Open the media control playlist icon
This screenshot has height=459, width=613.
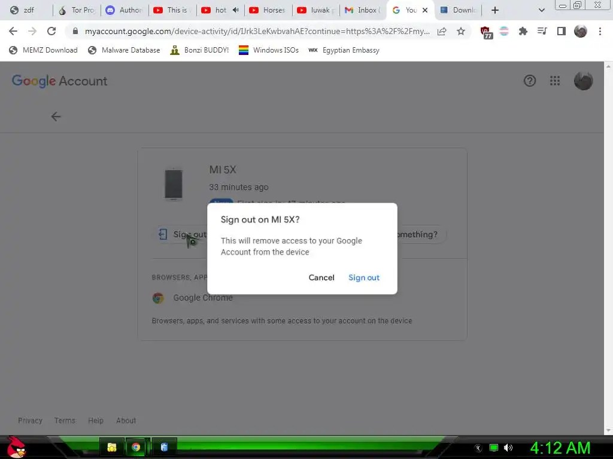click(542, 31)
